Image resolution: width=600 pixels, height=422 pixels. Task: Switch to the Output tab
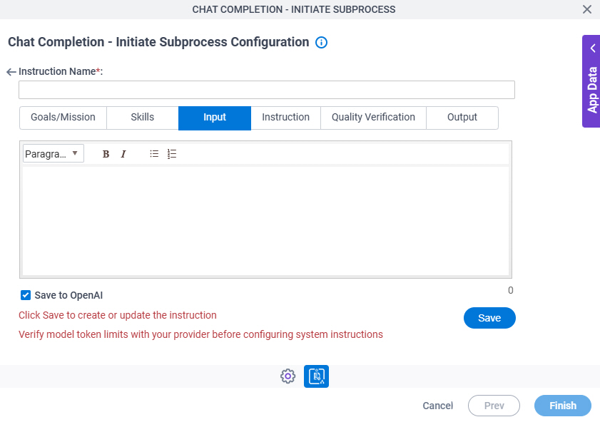(462, 118)
